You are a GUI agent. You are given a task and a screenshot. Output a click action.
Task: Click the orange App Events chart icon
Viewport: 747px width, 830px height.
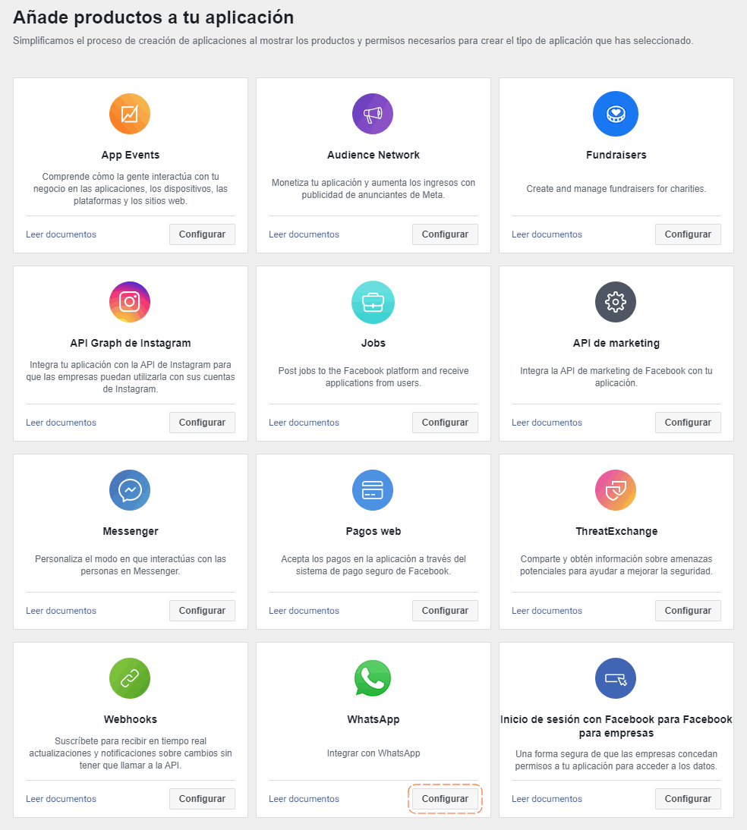(x=130, y=114)
